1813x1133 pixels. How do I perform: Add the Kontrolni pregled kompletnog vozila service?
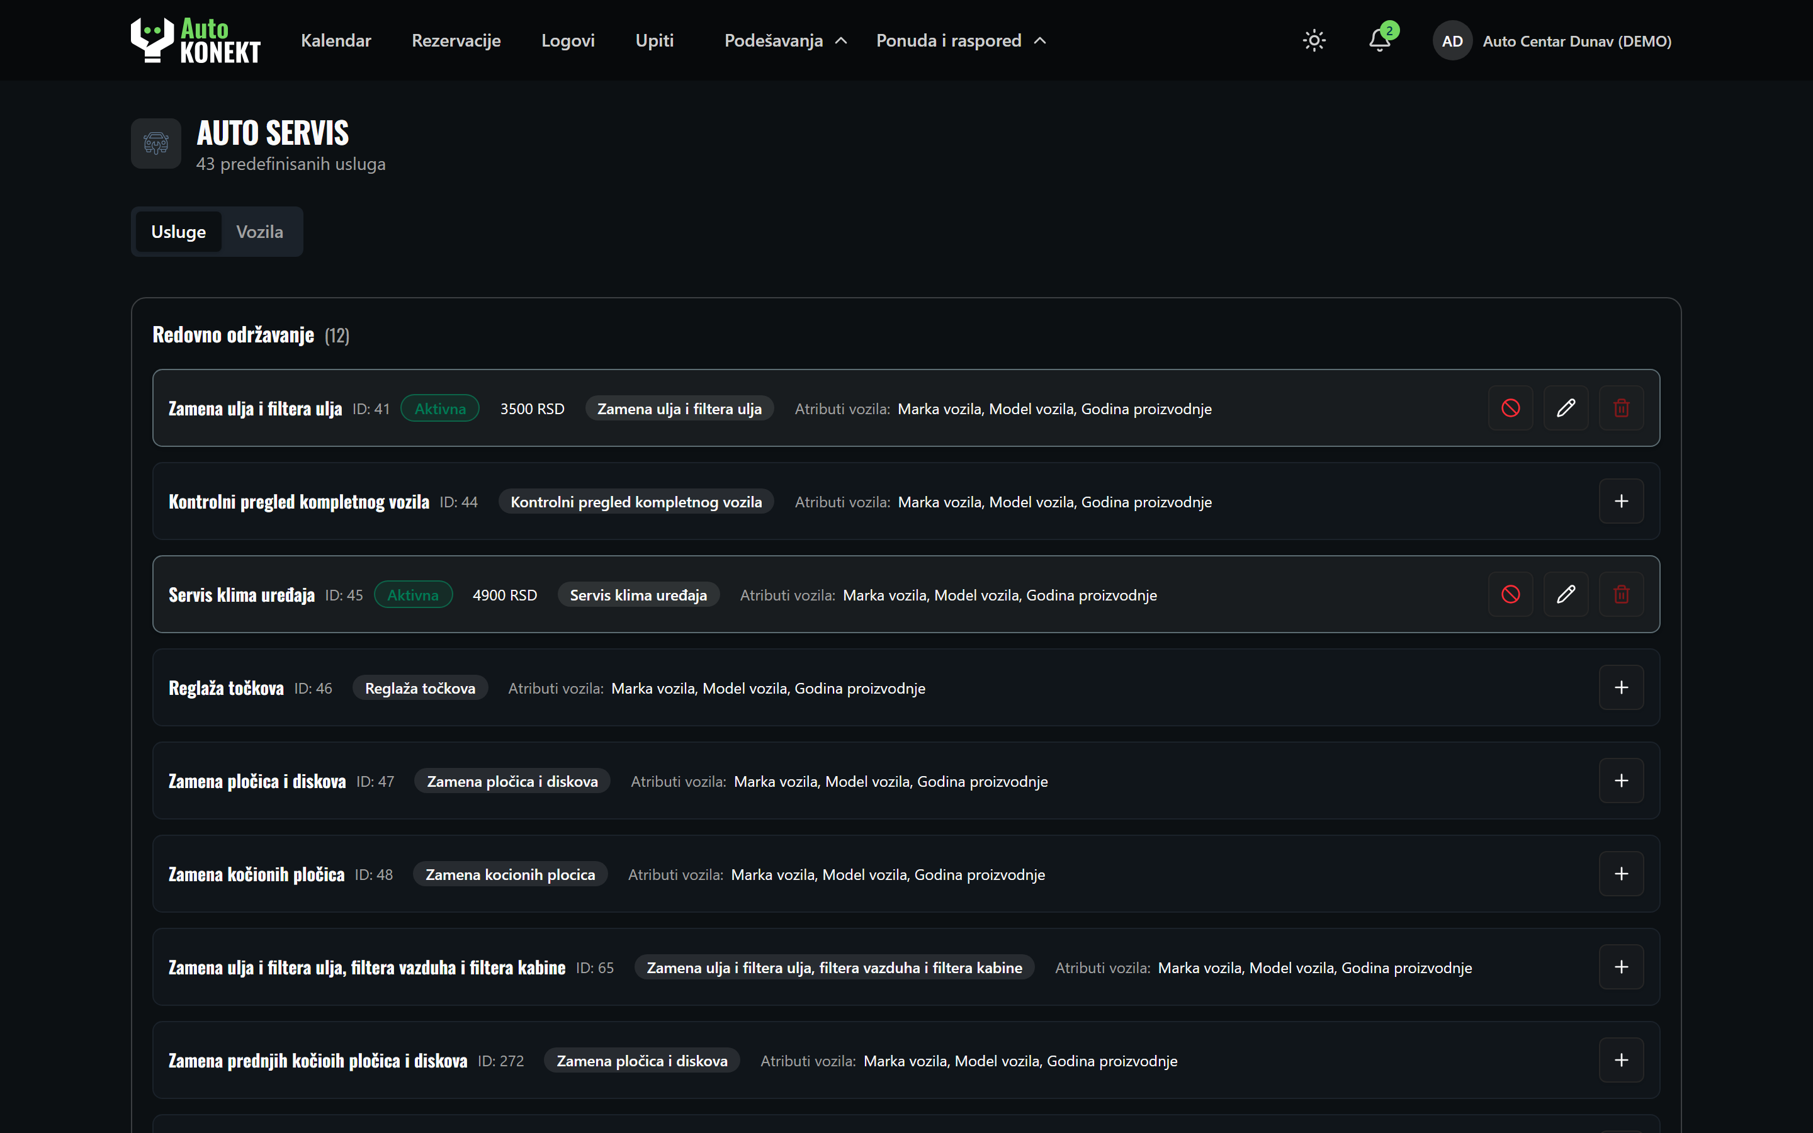[1621, 501]
